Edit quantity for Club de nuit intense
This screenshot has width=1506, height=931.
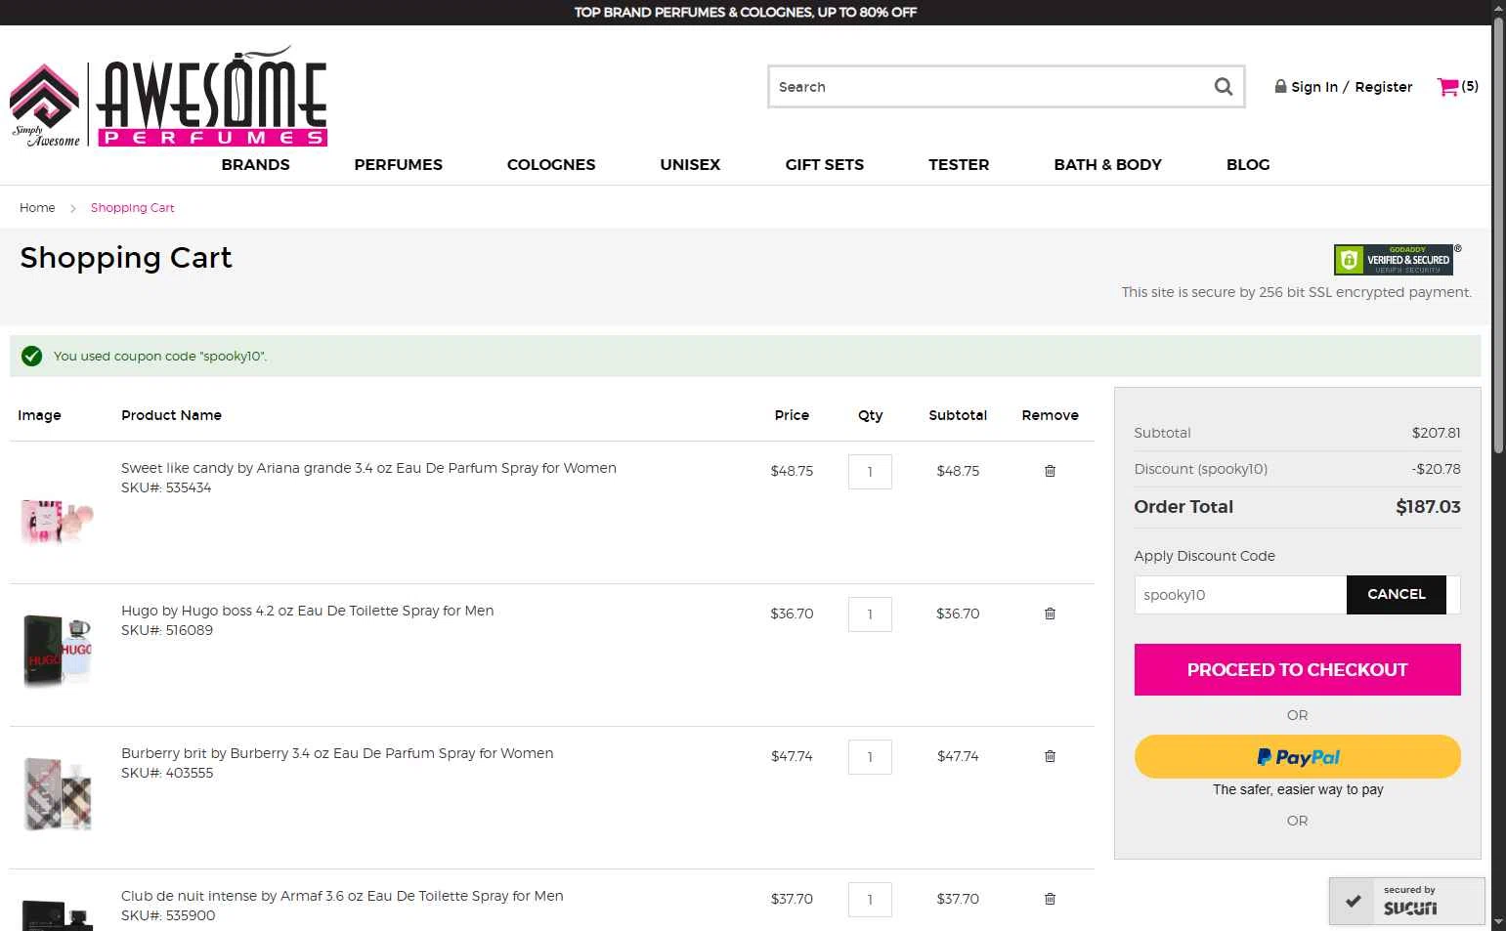(x=870, y=900)
